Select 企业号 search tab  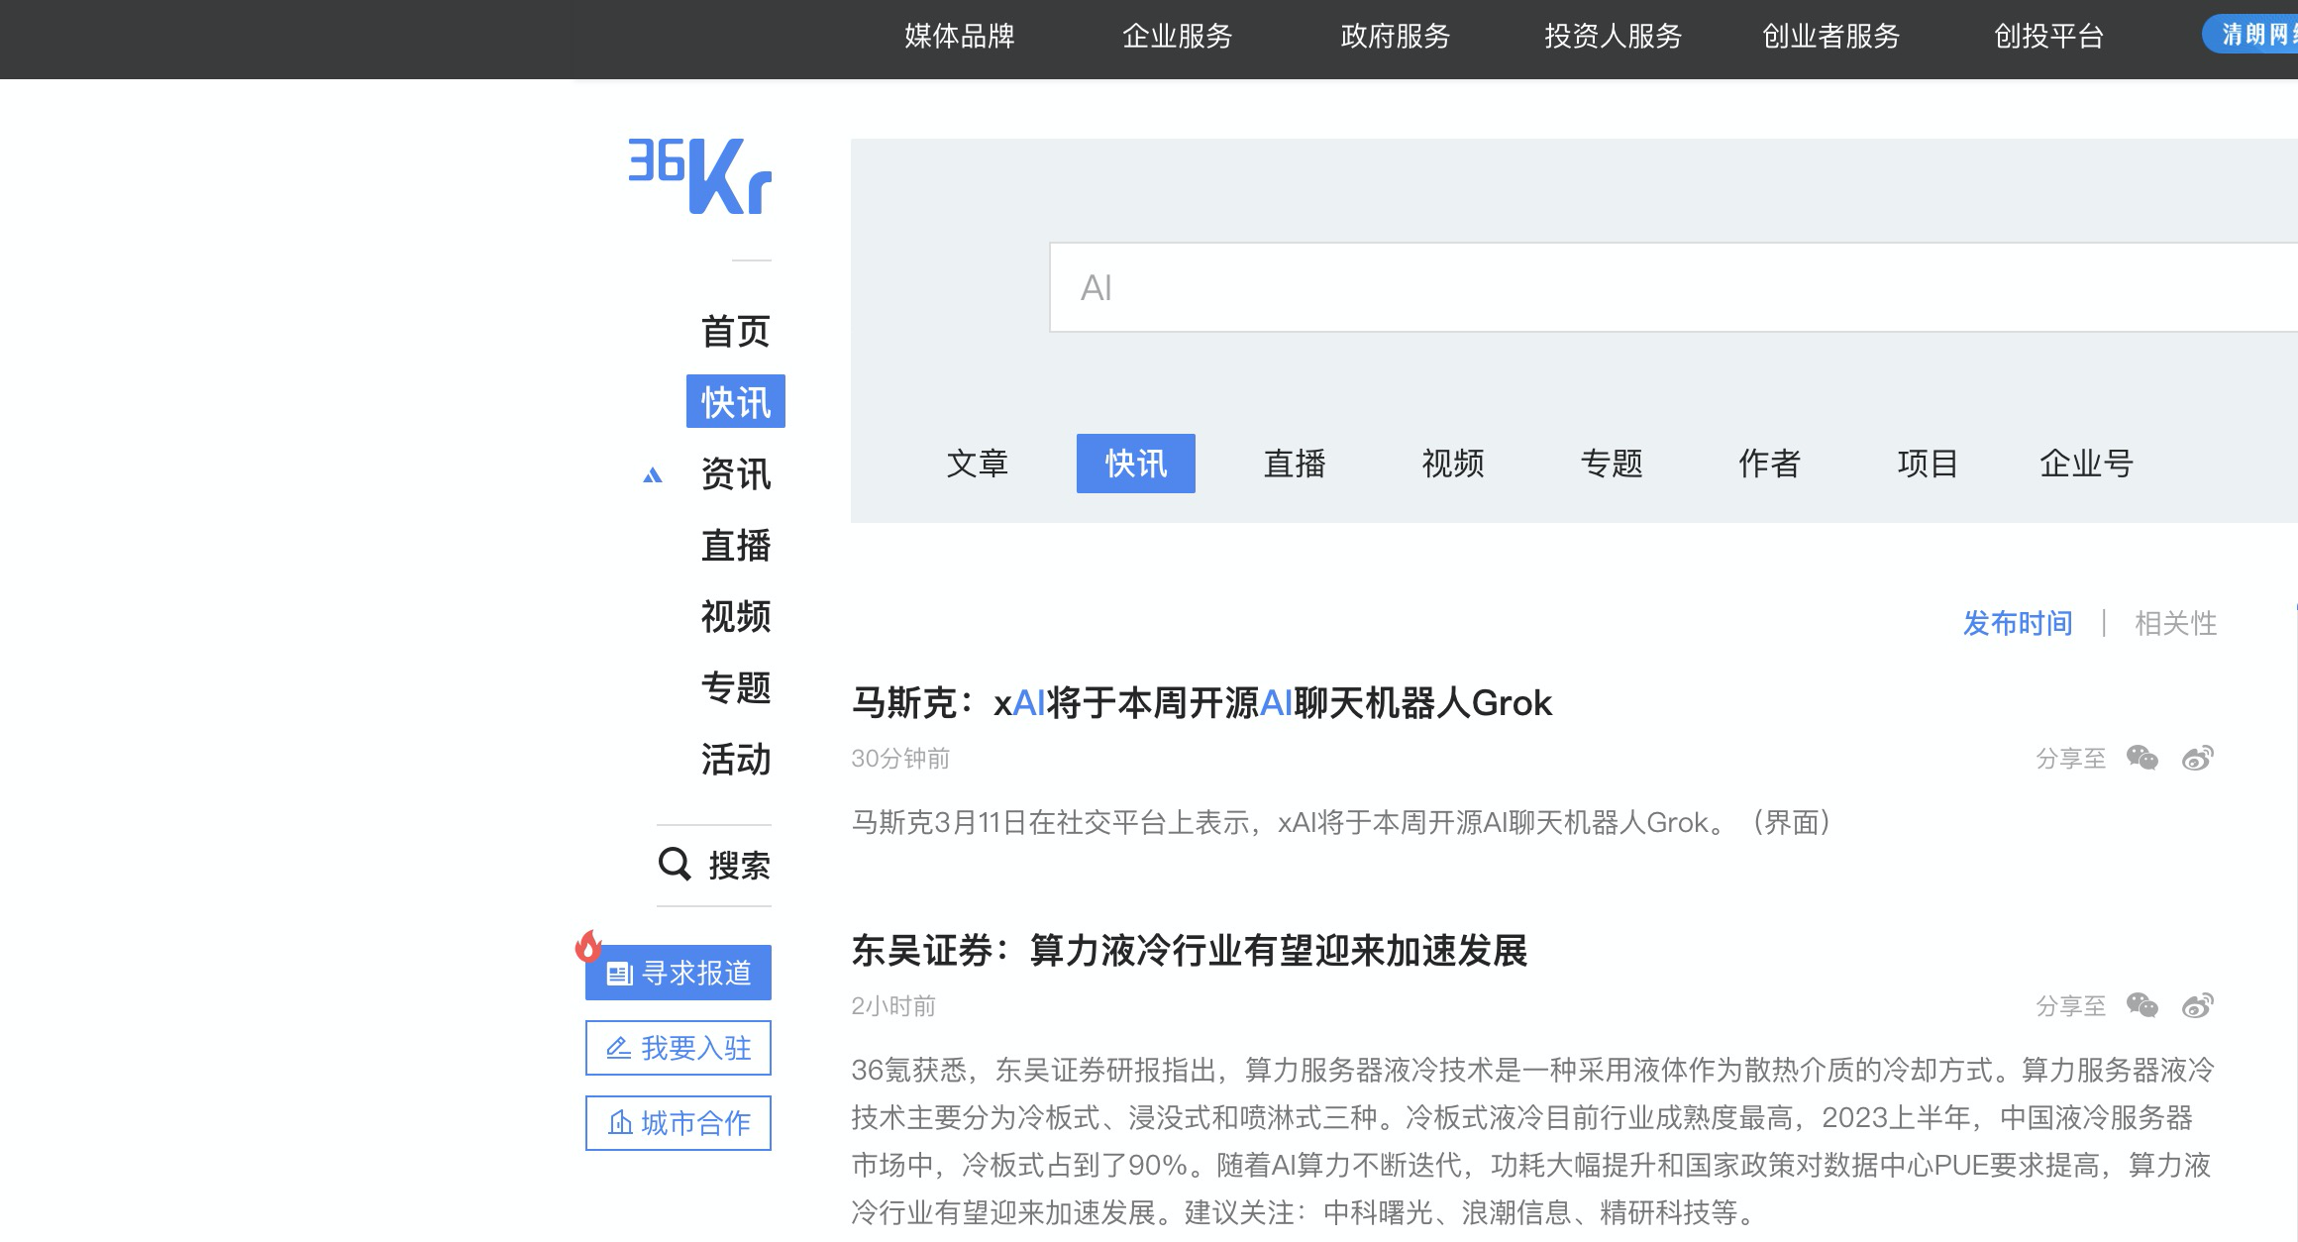click(2085, 464)
